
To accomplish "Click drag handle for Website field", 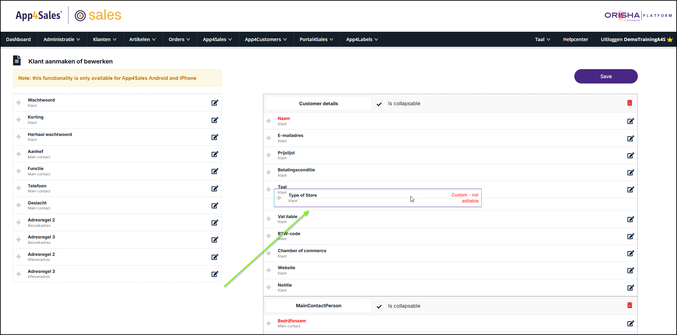I will tap(269, 270).
